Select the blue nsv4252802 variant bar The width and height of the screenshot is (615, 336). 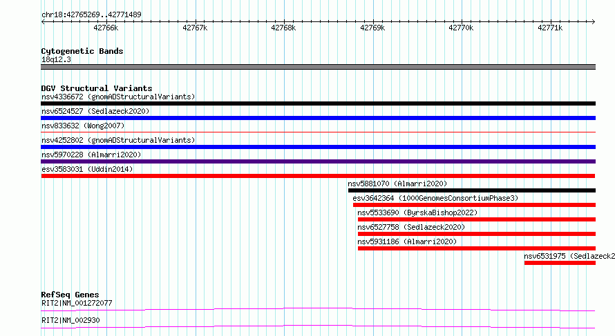tap(318, 147)
